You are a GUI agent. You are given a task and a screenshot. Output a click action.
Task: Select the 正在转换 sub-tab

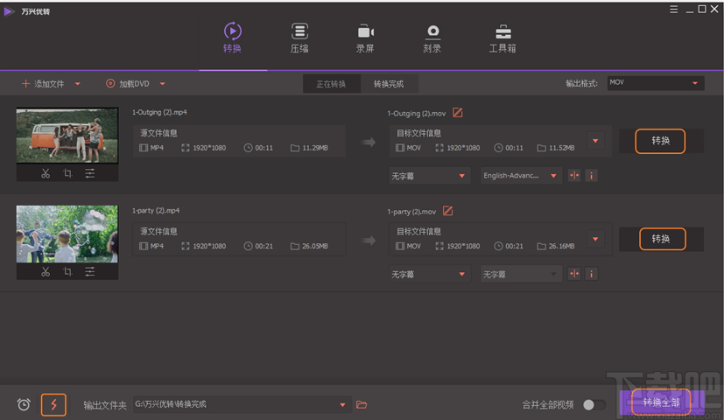(331, 84)
